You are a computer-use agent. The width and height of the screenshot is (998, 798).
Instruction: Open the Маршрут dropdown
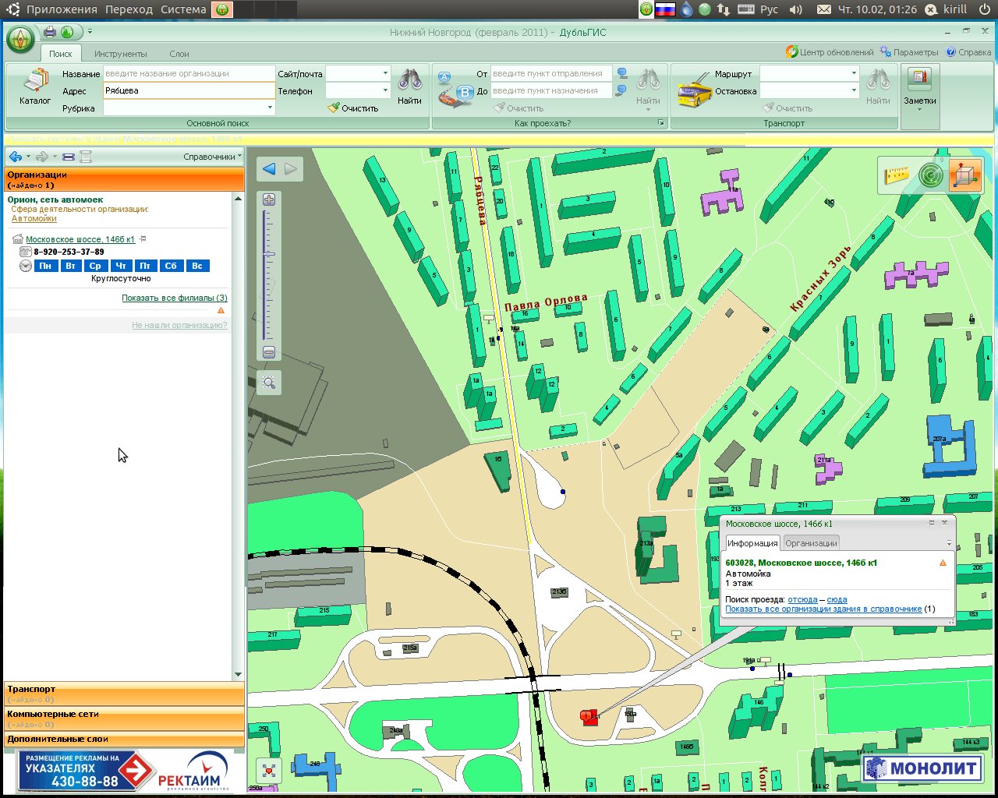[854, 73]
